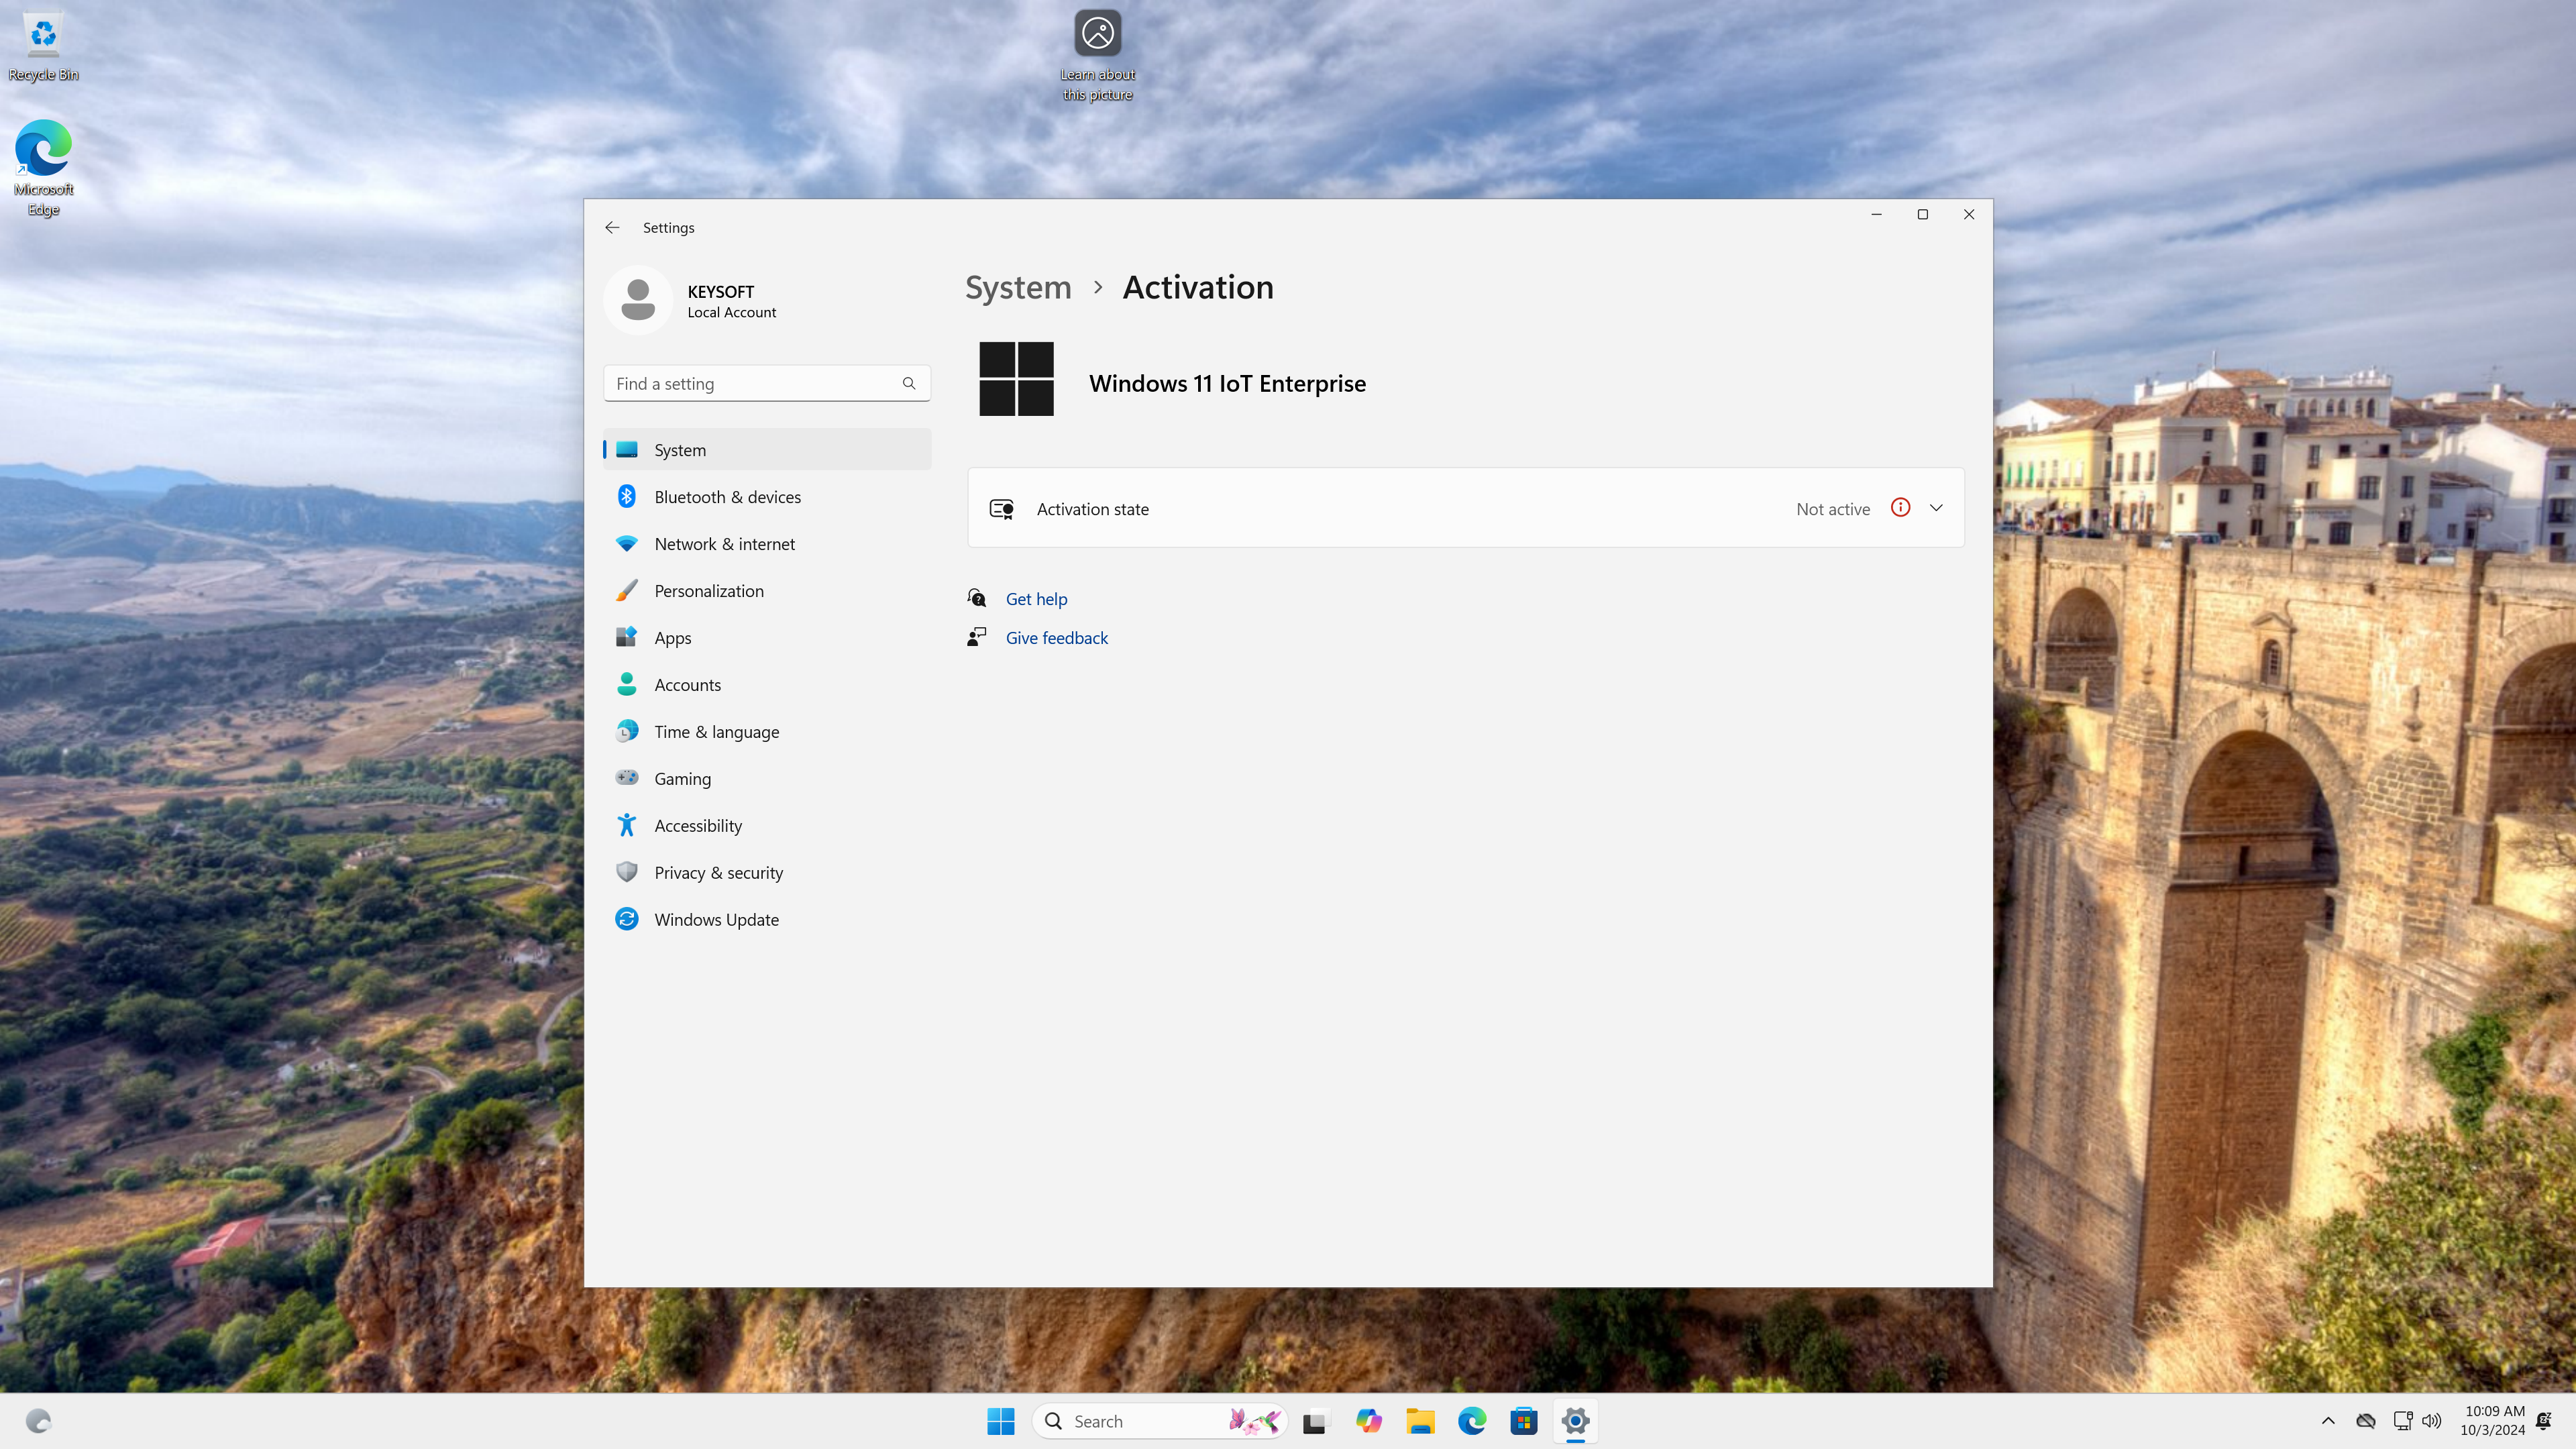Open Network & internet settings
The height and width of the screenshot is (1449, 2576).
point(767,544)
